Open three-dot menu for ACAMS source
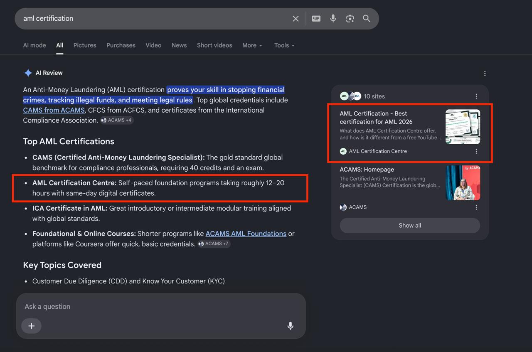This screenshot has width=532, height=352. [476, 207]
